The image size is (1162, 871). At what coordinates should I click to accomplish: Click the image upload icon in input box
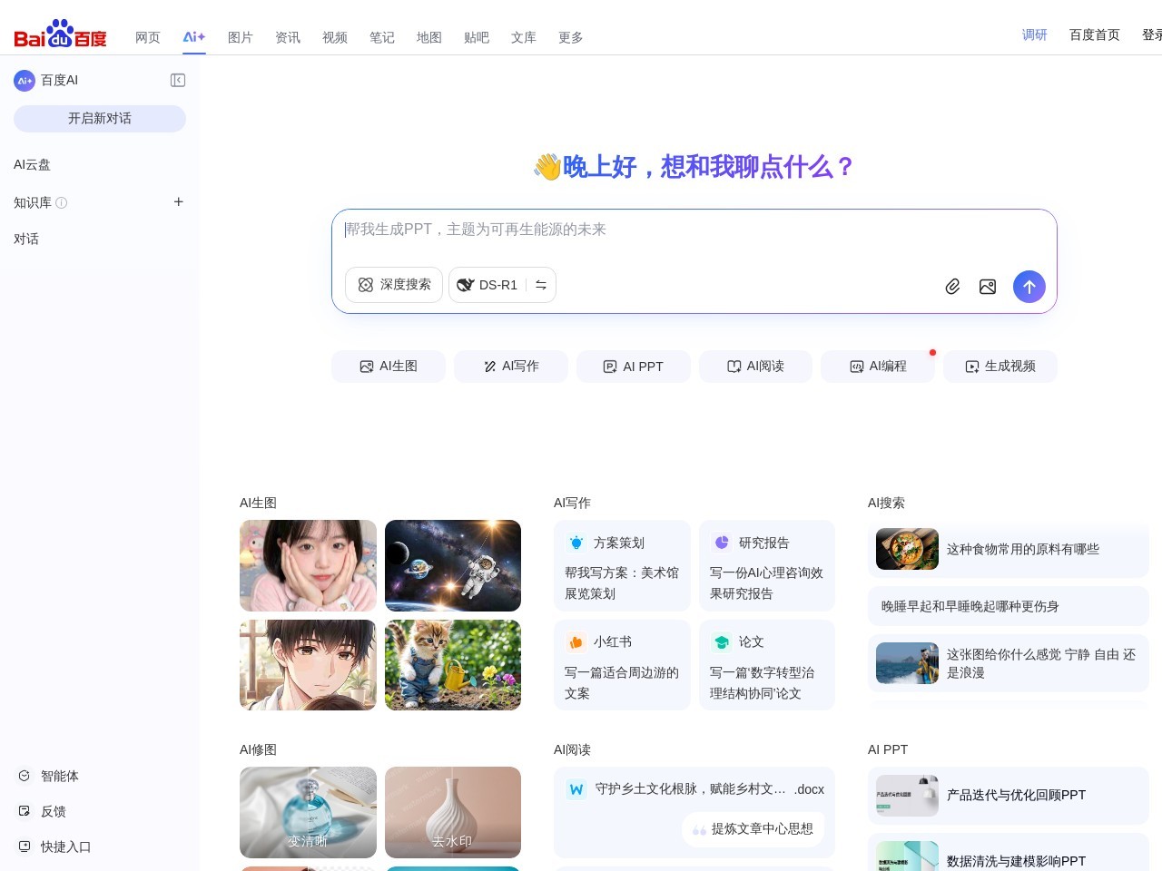[988, 287]
